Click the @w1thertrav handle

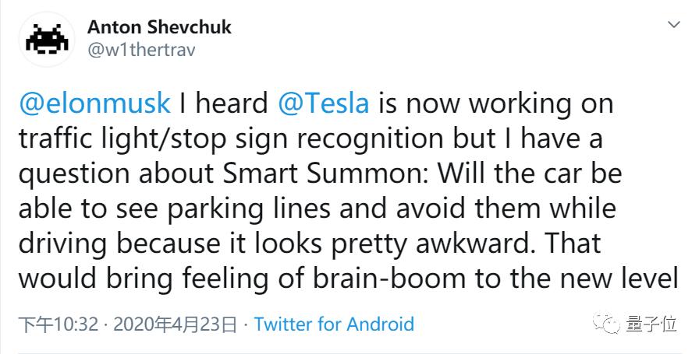140,50
